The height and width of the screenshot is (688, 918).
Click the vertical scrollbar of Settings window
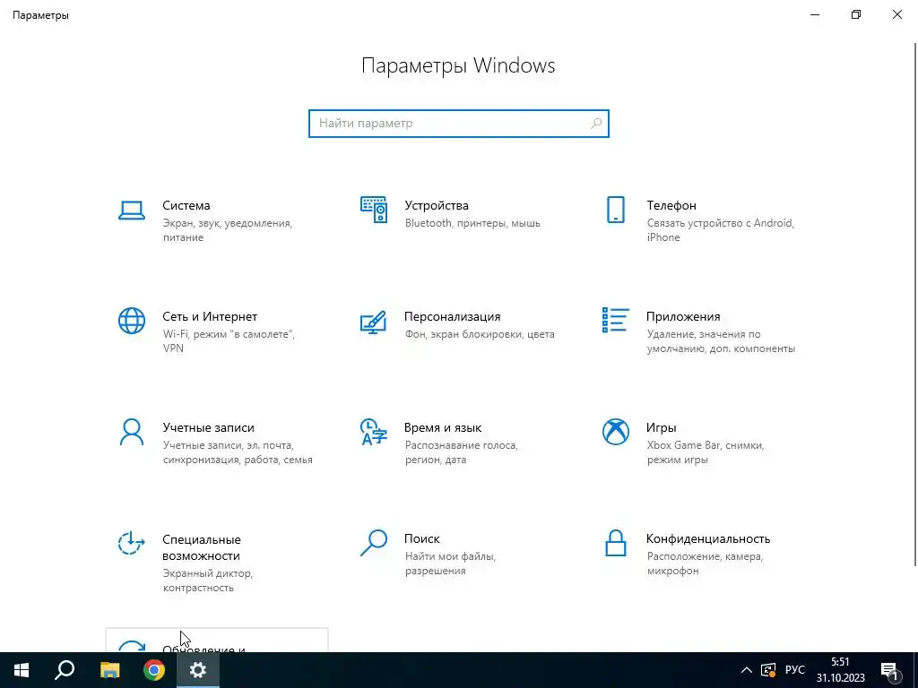pos(915,305)
